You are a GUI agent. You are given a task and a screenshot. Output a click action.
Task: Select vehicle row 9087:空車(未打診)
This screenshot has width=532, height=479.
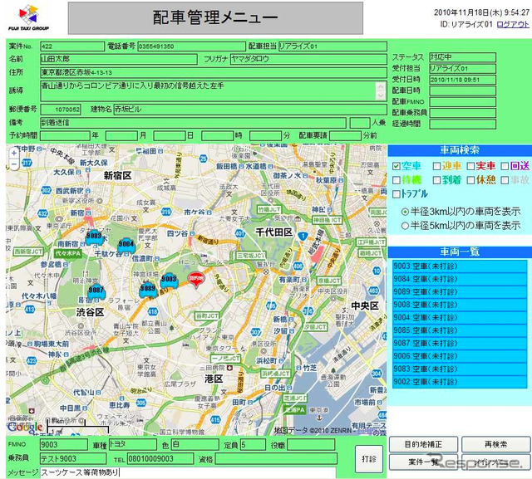coord(460,344)
